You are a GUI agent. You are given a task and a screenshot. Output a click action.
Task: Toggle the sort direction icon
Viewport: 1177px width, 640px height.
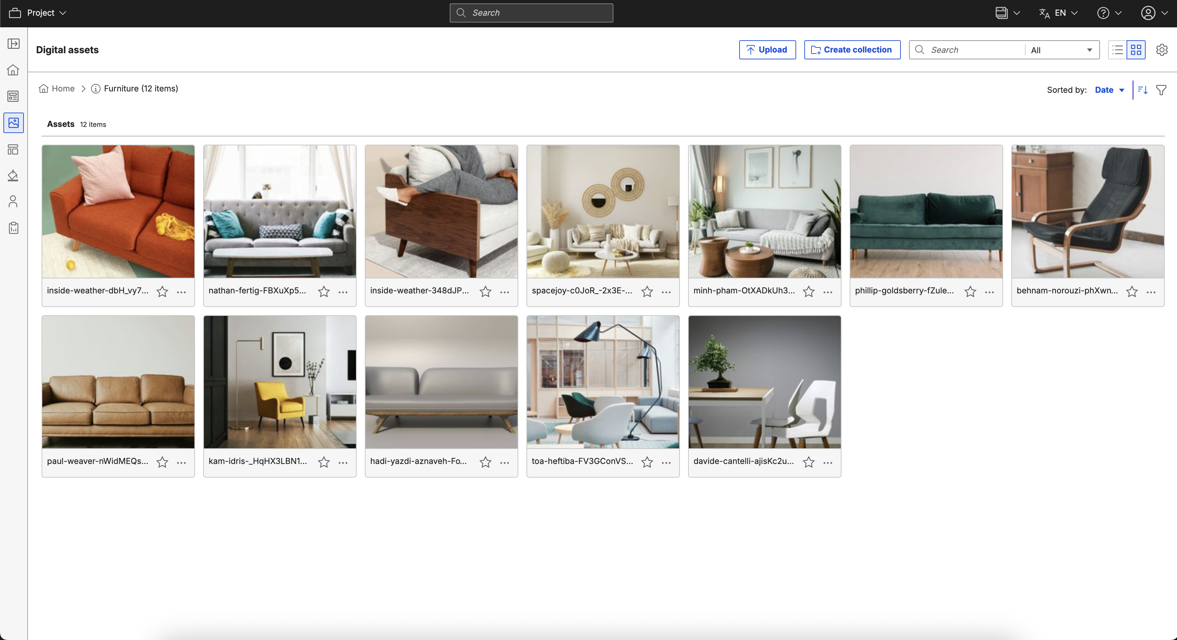[x=1143, y=90]
